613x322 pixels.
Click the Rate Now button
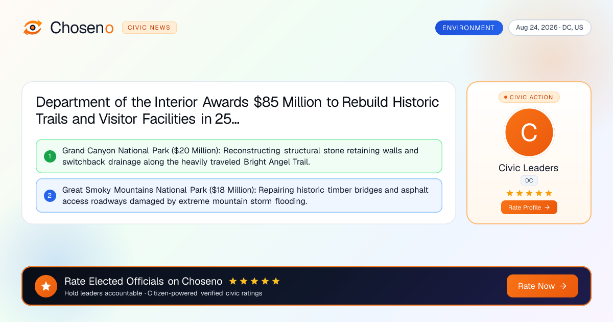[543, 286]
